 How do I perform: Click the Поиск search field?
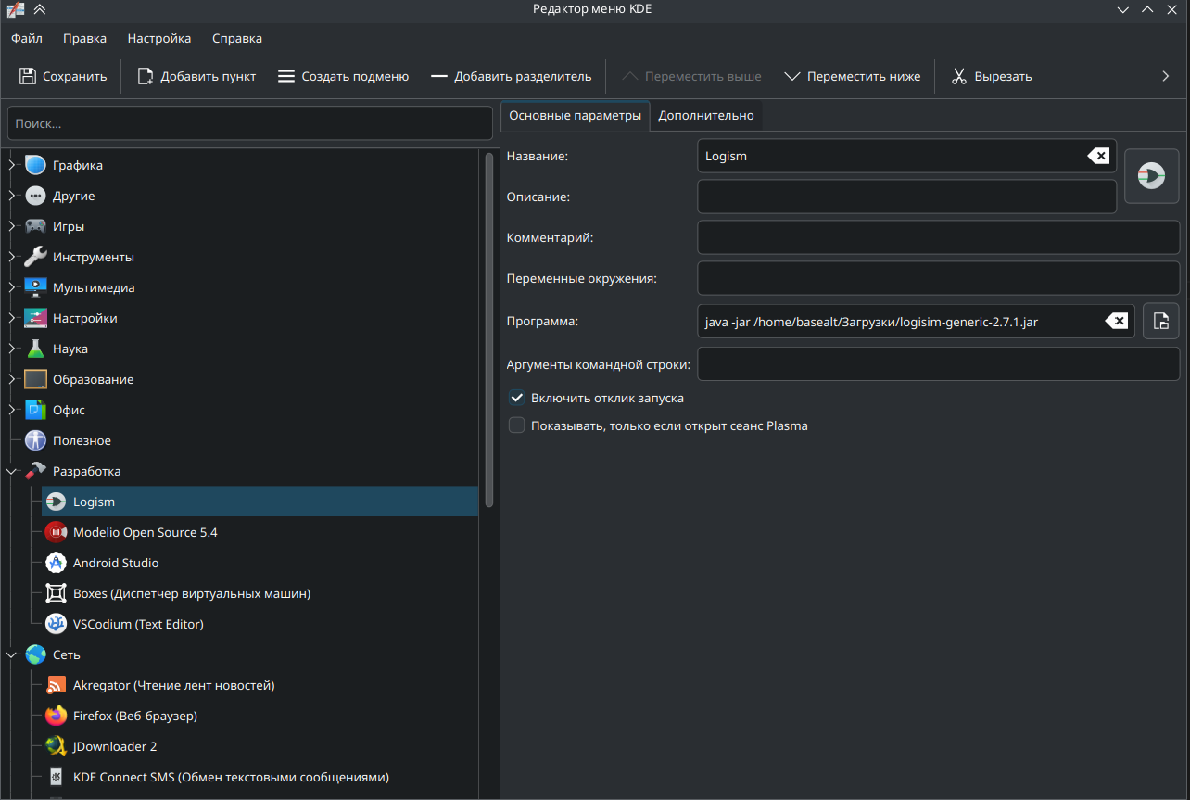coord(250,123)
